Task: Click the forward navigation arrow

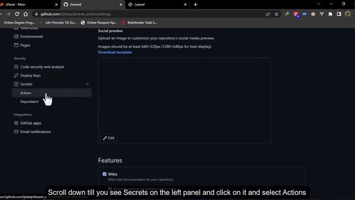Action: coord(9,14)
